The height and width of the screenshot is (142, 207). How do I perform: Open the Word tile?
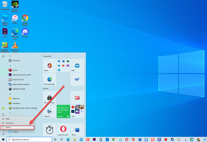[77, 130]
